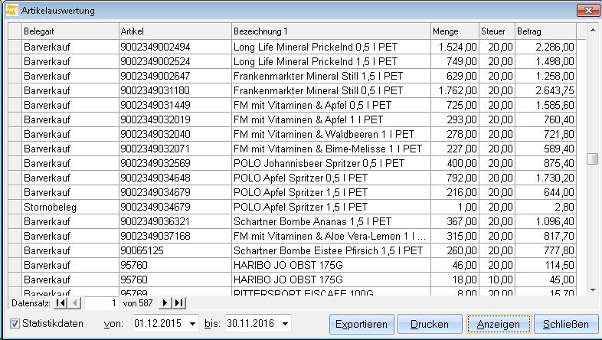602x340 pixels.
Task: Select 'Frankenmarkter Mineral Still 1,5 l PET'
Action: click(319, 76)
